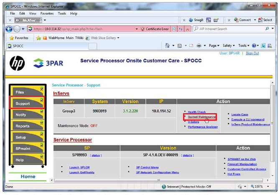Viewport: 280px width, 195px height.
Task: Open the Tools menu in menu bar
Action: (62, 13)
